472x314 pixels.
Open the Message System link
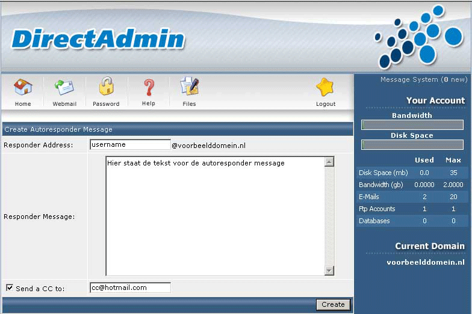424,79
